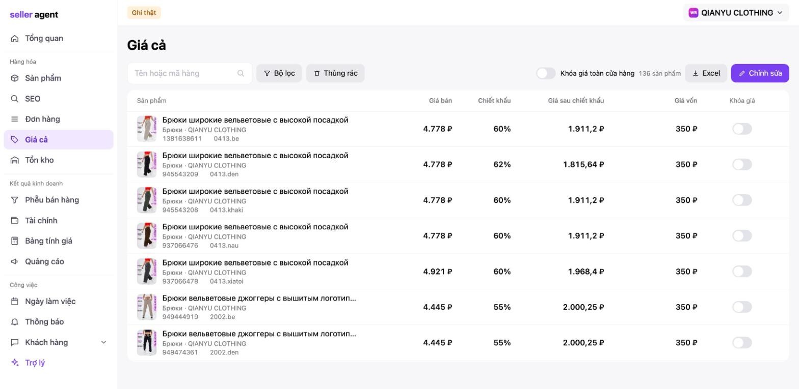
Task: Click the Khách hàng chat icon
Action: point(15,342)
